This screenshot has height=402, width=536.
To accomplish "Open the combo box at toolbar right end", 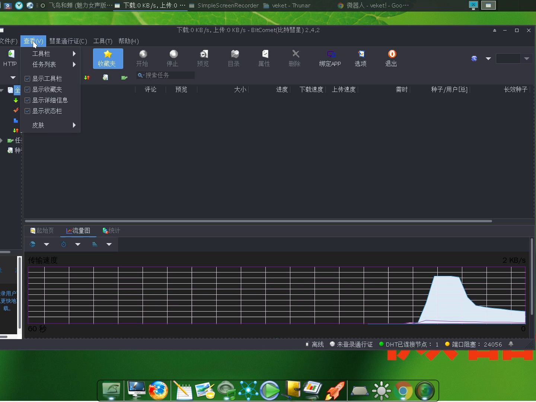I will [x=513, y=58].
